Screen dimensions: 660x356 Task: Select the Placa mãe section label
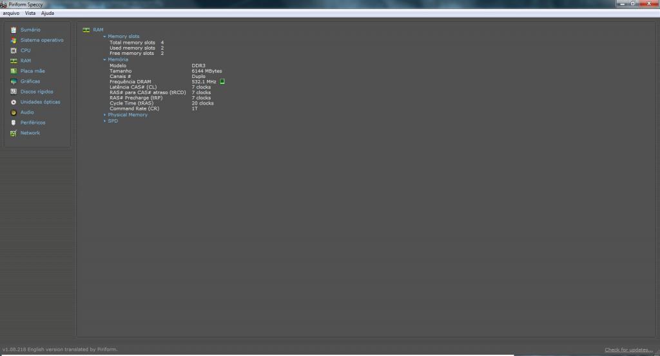point(32,71)
